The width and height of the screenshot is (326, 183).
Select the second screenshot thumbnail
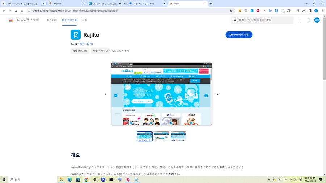pos(162,136)
